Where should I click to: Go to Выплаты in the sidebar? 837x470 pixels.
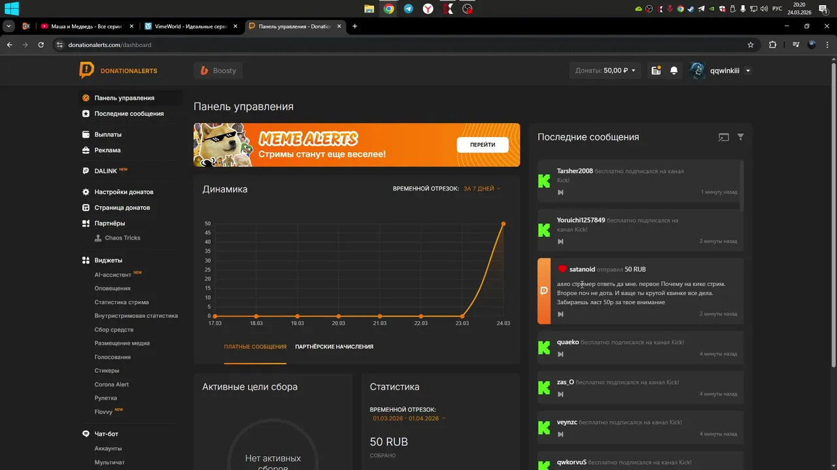coord(108,134)
